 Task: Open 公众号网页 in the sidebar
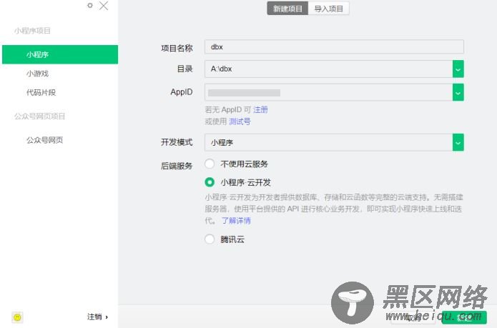[44, 140]
